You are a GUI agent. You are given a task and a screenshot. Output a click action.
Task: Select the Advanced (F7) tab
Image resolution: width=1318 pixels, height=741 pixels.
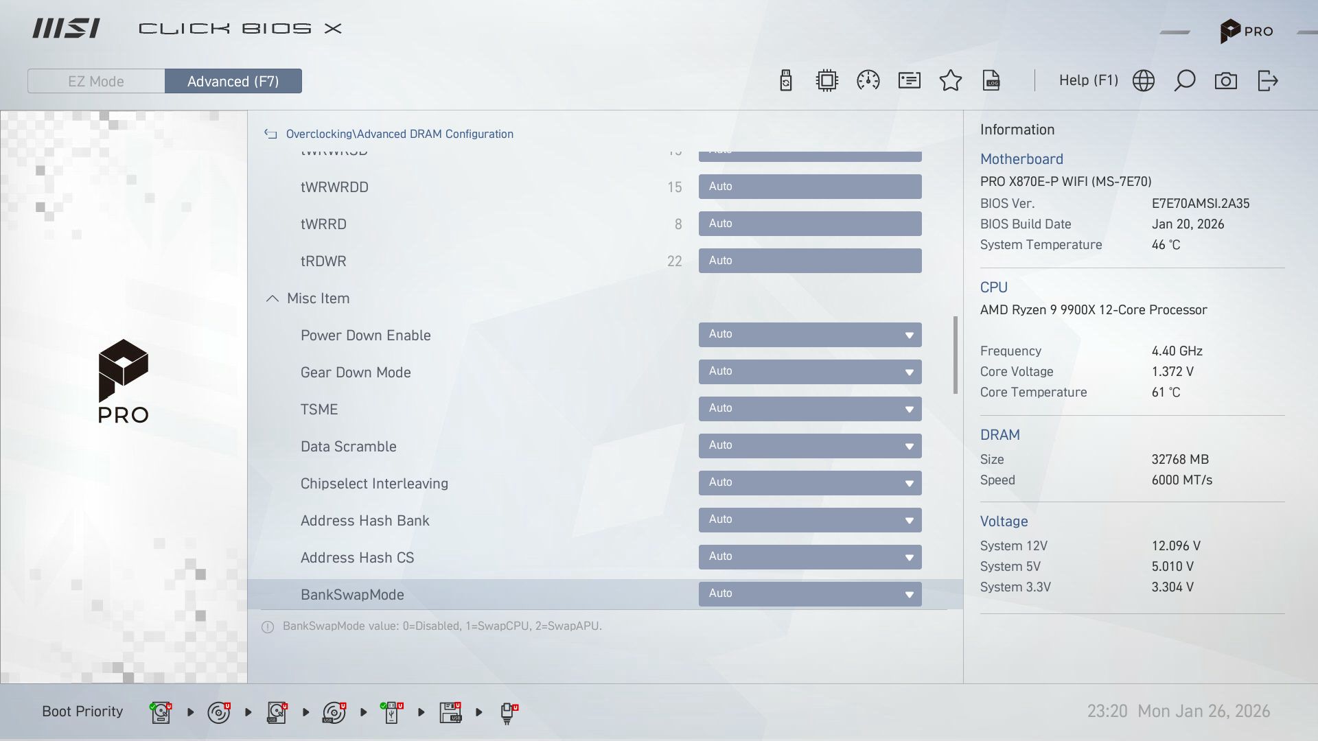(233, 81)
